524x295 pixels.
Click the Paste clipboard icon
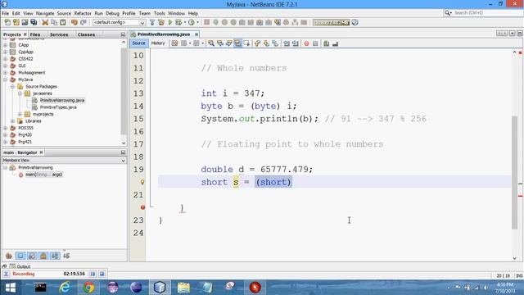[x=62, y=22]
